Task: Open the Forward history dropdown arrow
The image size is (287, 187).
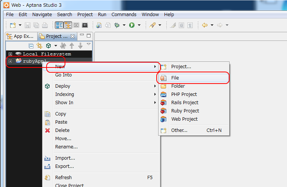Action: (227, 25)
